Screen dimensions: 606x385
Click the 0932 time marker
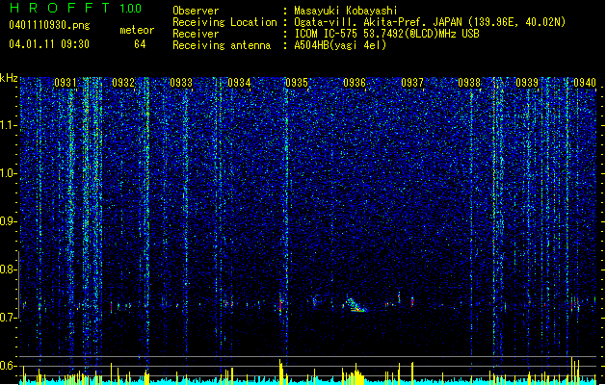tap(123, 83)
